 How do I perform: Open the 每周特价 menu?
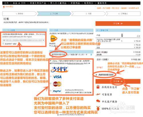pos(89,3)
